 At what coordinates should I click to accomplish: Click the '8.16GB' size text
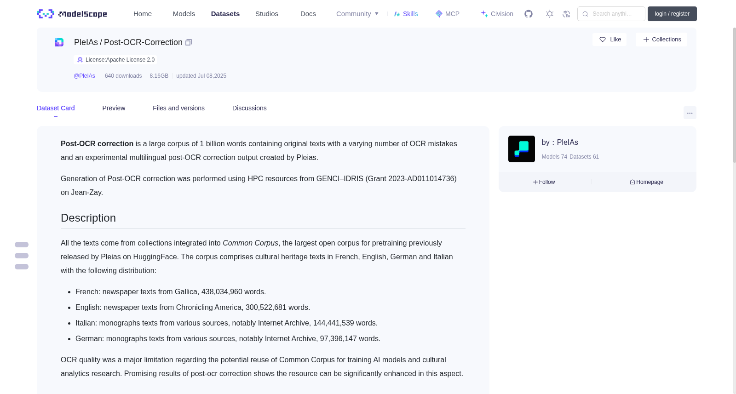pos(159,76)
